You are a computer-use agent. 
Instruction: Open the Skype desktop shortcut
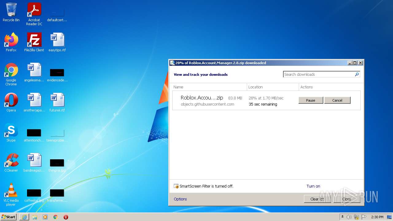[11, 133]
